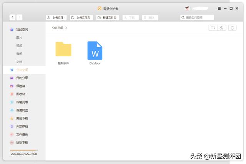Click the magnifier icon in search box

(x=183, y=17)
